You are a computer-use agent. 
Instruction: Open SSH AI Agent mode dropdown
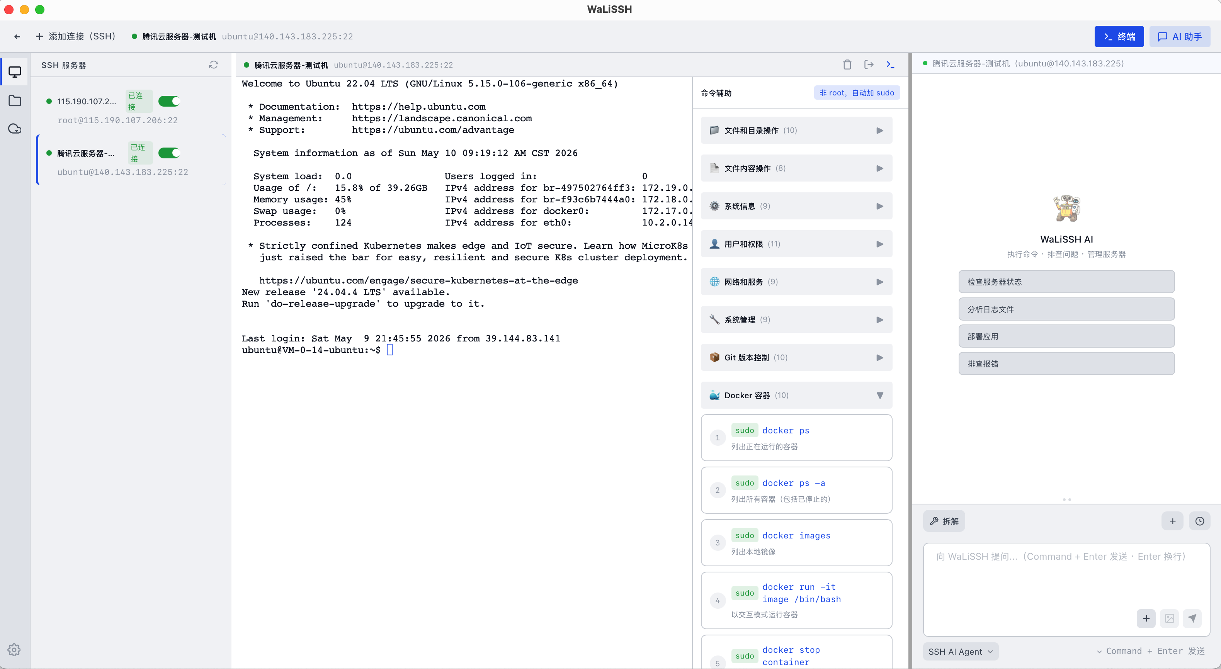click(x=961, y=652)
